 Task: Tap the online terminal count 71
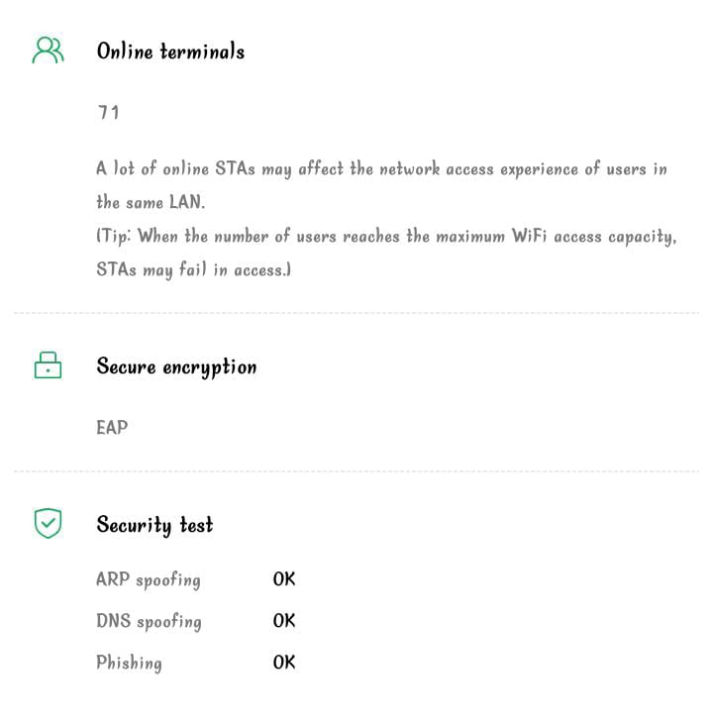[x=109, y=112]
